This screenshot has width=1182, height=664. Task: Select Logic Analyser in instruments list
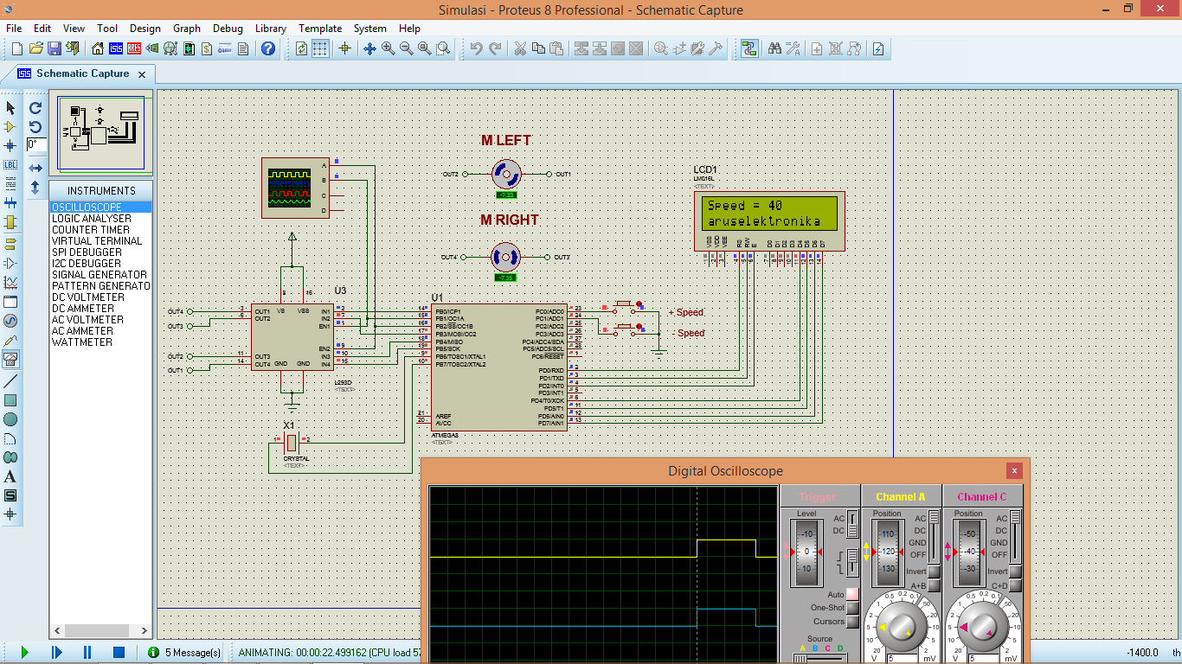[x=91, y=219]
